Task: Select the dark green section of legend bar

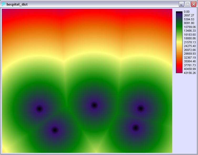Action: [179, 26]
